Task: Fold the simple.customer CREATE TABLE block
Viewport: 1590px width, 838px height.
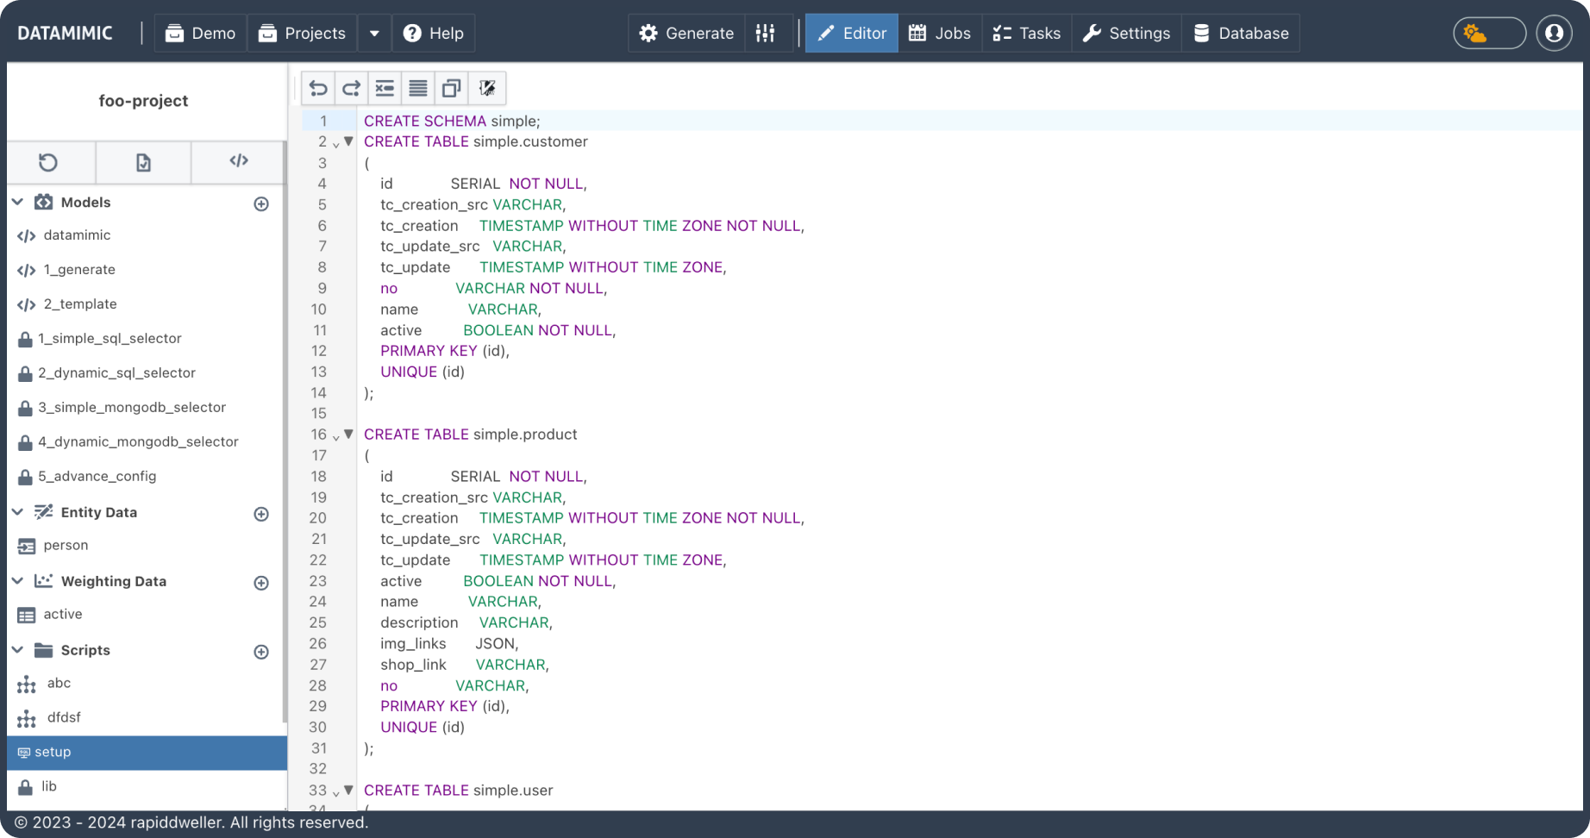Action: point(348,141)
